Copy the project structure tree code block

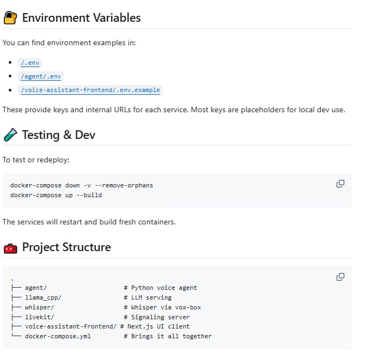(340, 277)
